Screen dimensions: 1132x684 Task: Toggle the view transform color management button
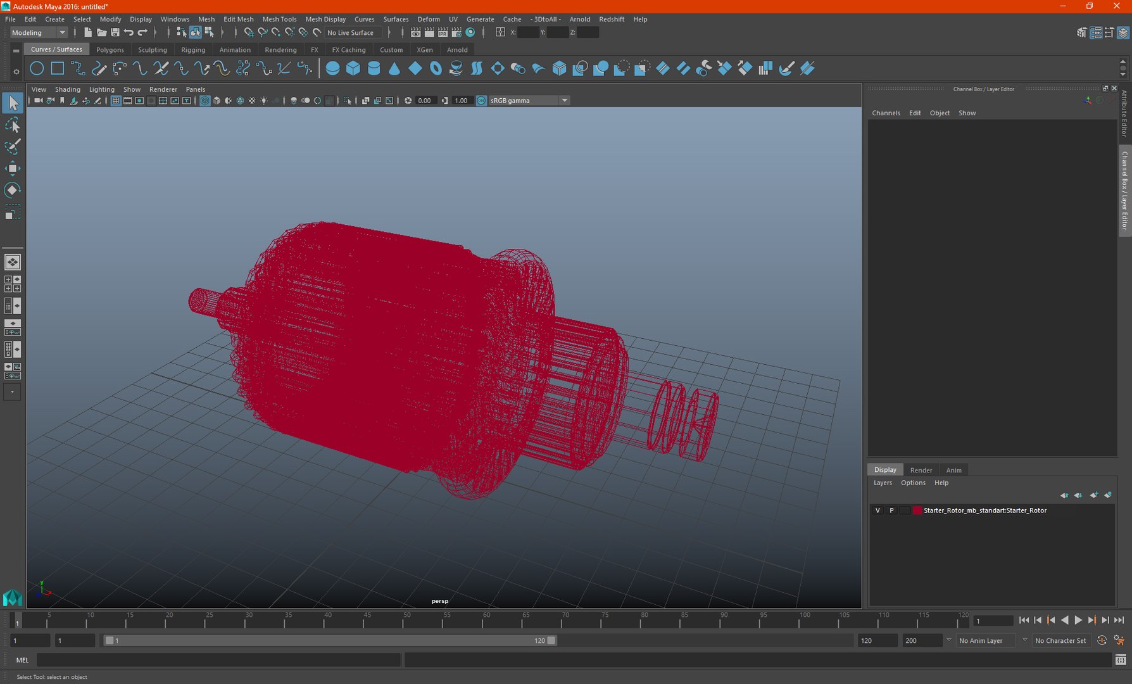click(481, 101)
